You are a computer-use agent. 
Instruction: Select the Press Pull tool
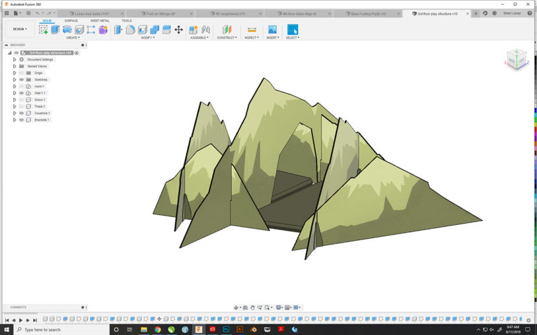(x=118, y=30)
